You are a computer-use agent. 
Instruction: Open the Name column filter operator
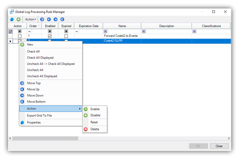105,31
